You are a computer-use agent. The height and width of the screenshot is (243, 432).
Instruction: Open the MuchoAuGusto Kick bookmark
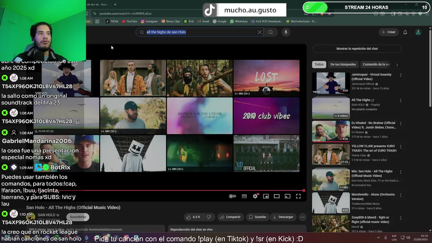click(301, 21)
